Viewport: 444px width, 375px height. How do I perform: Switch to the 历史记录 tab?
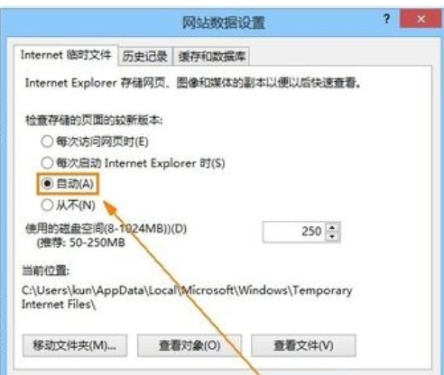144,56
